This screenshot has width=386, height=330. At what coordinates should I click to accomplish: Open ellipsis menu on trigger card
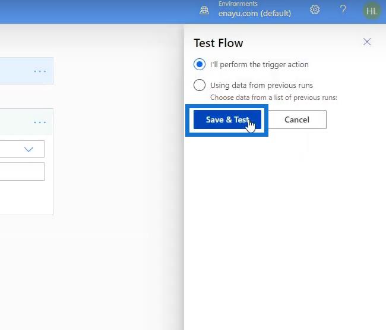(40, 71)
